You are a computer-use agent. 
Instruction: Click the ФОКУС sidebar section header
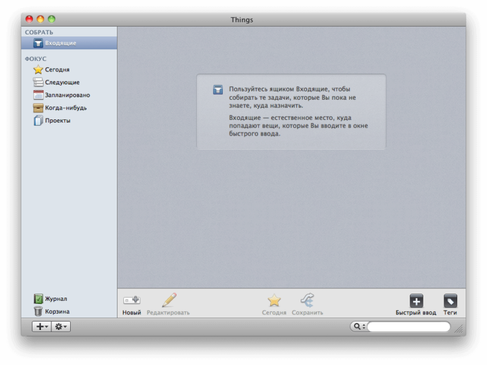tap(36, 59)
